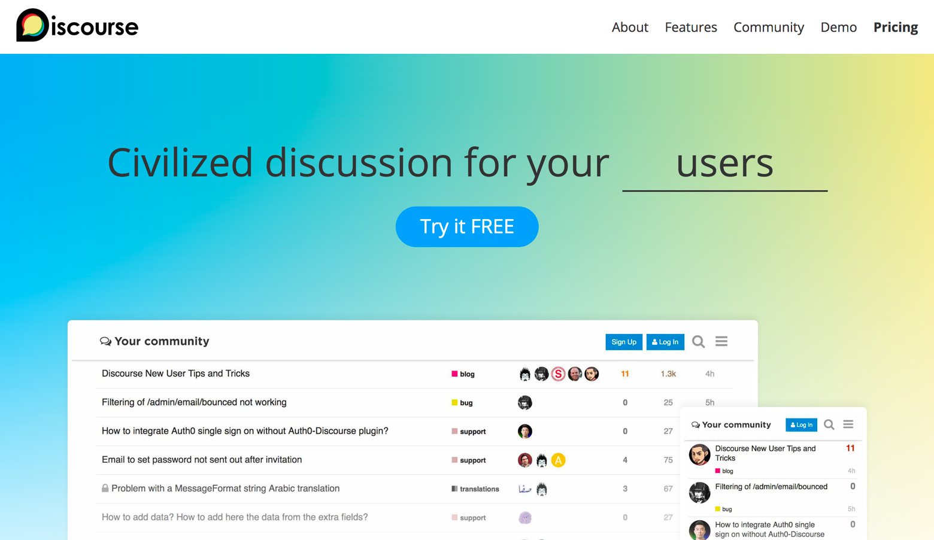Click the purple avatar on How to add data row

[x=524, y=518]
